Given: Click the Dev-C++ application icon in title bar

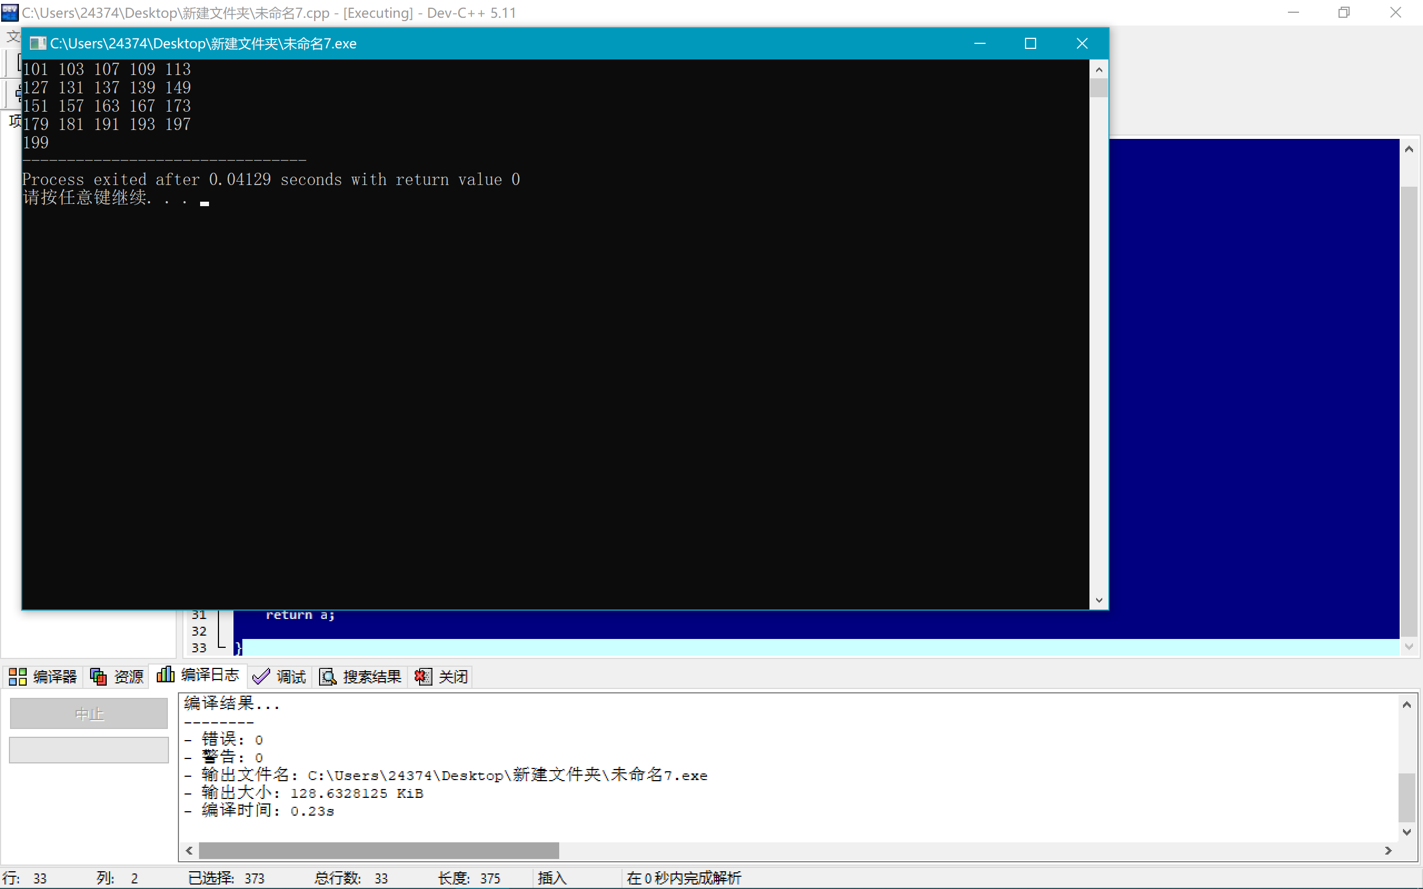Looking at the screenshot, I should (x=9, y=12).
